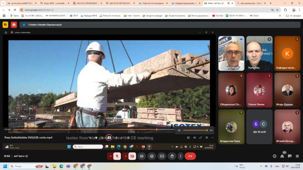Expand audio settings arrow beside microphone
This screenshot has width=303, height=170.
coord(110,156)
